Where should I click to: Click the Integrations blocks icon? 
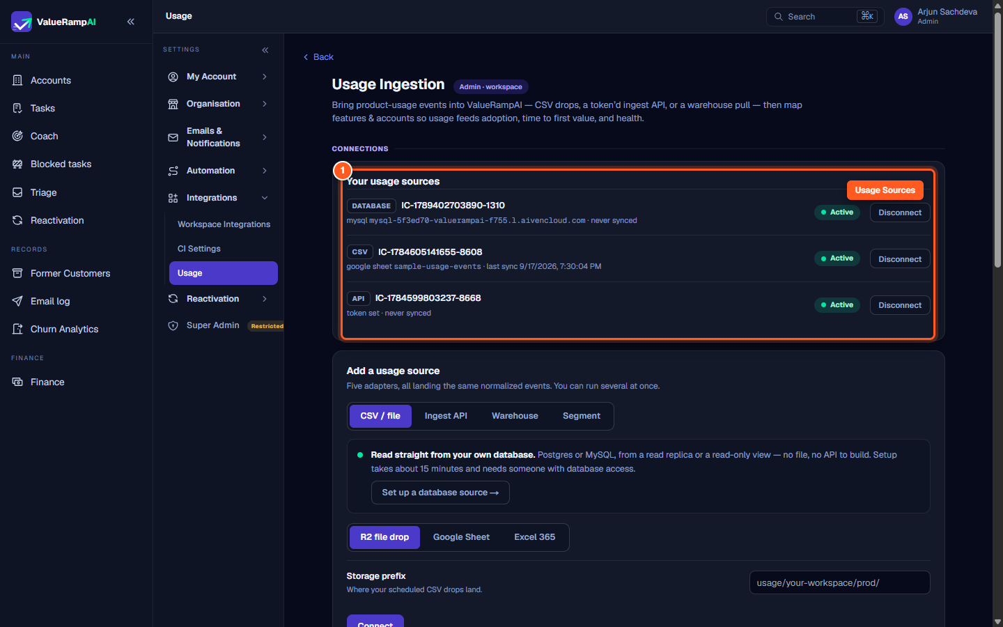click(x=173, y=198)
